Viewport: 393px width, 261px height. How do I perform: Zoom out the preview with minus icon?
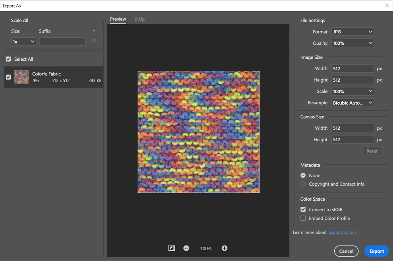click(x=186, y=248)
